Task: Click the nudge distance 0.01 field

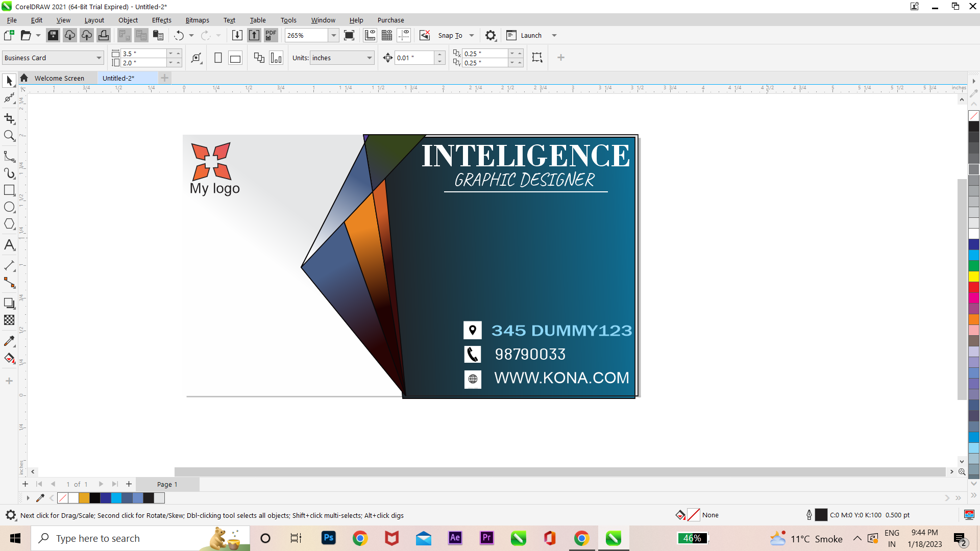Action: pos(414,58)
